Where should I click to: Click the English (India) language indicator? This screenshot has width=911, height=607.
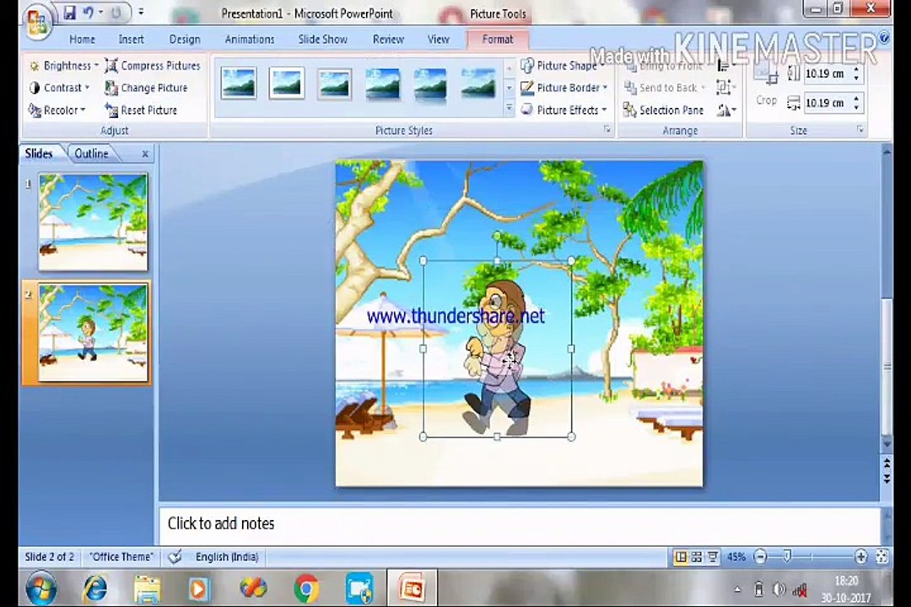point(227,556)
